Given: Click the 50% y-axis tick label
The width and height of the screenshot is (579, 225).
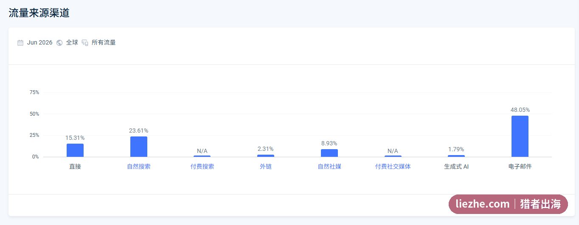Looking at the screenshot, I should tap(34, 114).
